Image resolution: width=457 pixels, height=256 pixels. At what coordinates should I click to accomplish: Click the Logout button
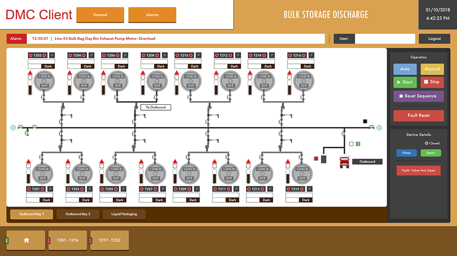(x=434, y=38)
